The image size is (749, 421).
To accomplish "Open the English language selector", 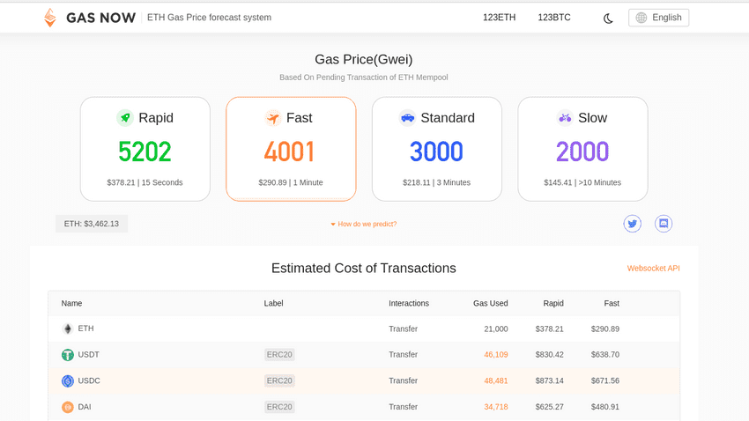I will coord(659,18).
